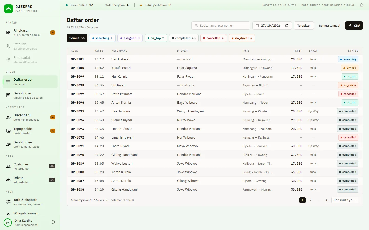This screenshot has height=230, width=369.
Task: Open Driver baru verification icon
Action: 8,117
